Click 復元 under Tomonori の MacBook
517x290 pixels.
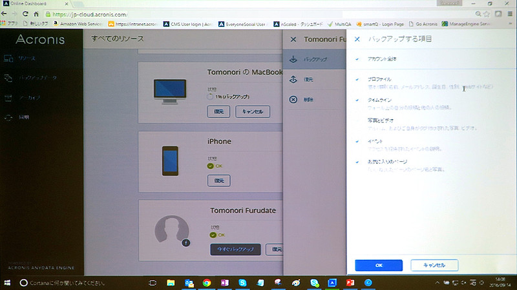[218, 111]
